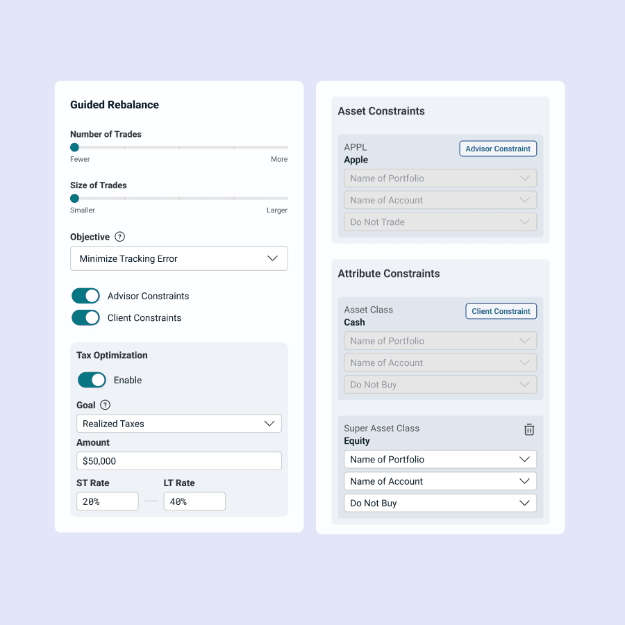This screenshot has height=625, width=625.
Task: Open the Minimize Tracking Error objective dropdown
Action: pos(178,258)
